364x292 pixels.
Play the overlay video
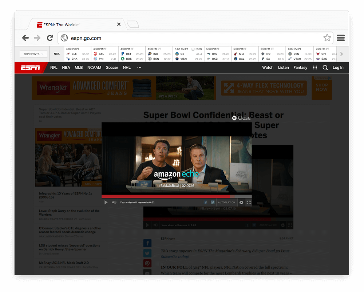coord(106,202)
